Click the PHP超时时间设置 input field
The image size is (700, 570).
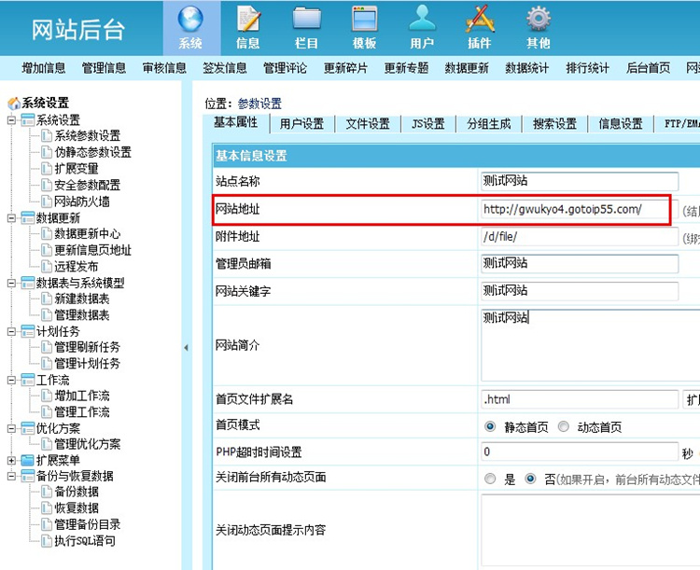(579, 452)
